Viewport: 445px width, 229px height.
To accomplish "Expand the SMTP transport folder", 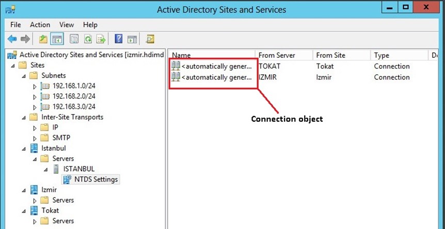I will coord(35,139).
